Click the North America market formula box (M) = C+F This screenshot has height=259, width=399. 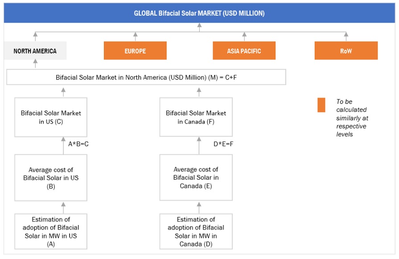[x=146, y=78]
